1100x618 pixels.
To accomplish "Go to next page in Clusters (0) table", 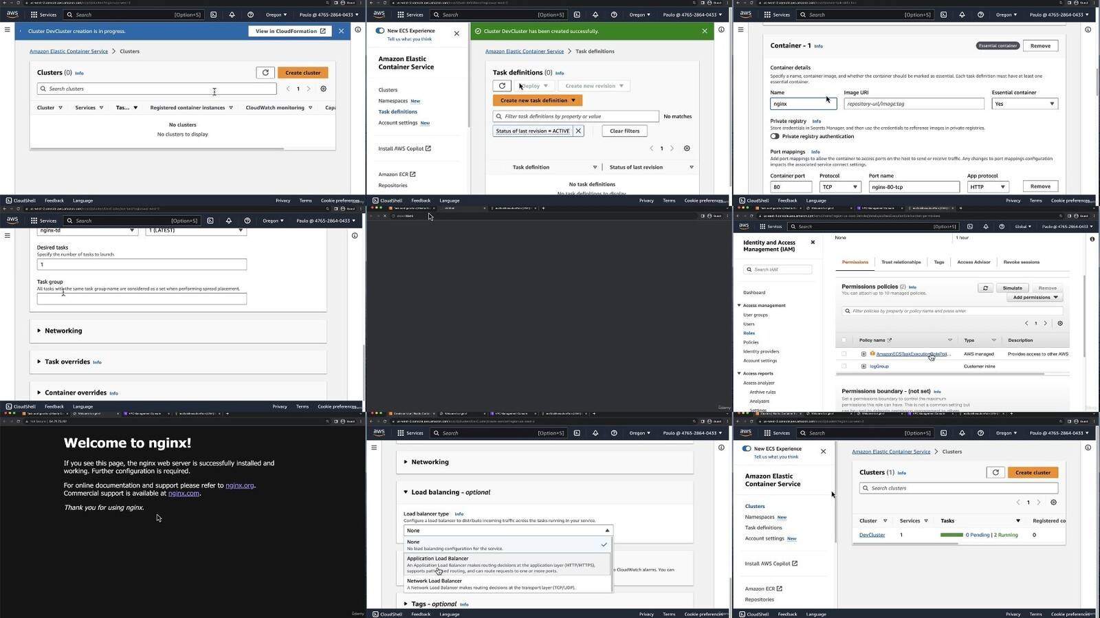I will [309, 89].
